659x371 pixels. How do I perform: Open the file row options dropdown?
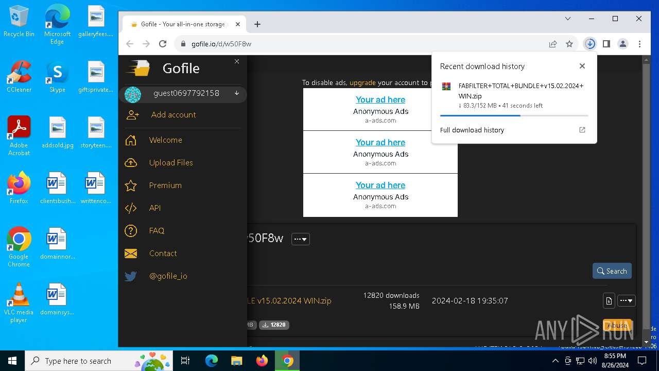click(626, 301)
